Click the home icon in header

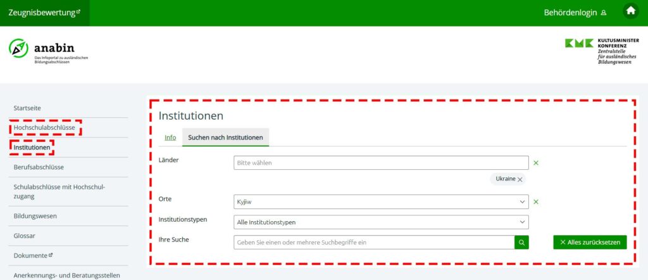tap(630, 11)
